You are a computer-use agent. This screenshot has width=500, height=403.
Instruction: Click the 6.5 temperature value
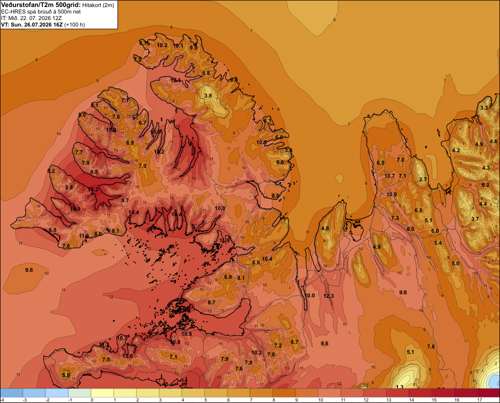pos(380,163)
